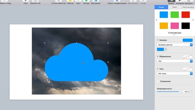Apply the orange shape style
Screen dimensions: 195x110
[x=164, y=26]
